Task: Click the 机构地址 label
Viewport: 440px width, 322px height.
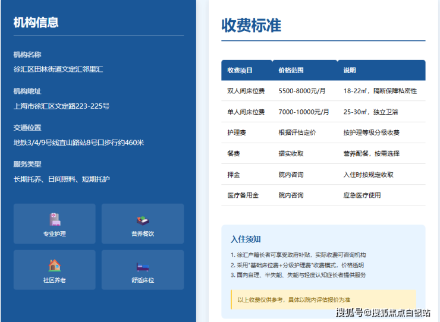Action: (x=27, y=91)
